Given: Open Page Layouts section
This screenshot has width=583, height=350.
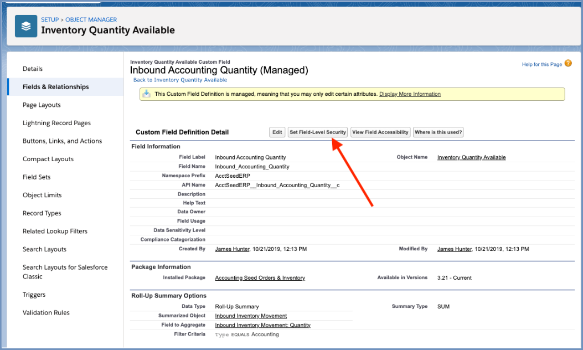Looking at the screenshot, I should (42, 105).
